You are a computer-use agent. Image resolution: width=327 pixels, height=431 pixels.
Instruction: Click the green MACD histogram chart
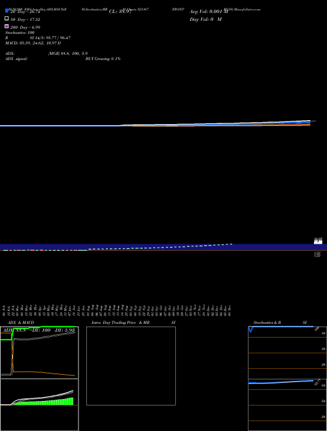coord(39,405)
